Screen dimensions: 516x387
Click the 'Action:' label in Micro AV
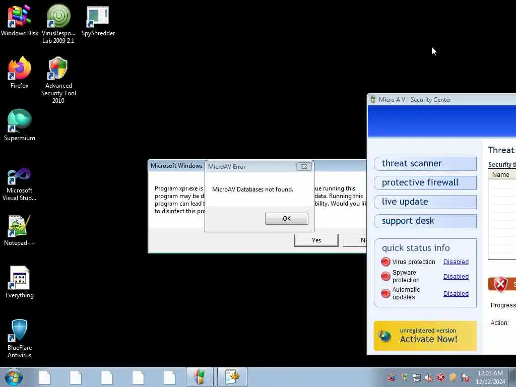pyautogui.click(x=499, y=323)
